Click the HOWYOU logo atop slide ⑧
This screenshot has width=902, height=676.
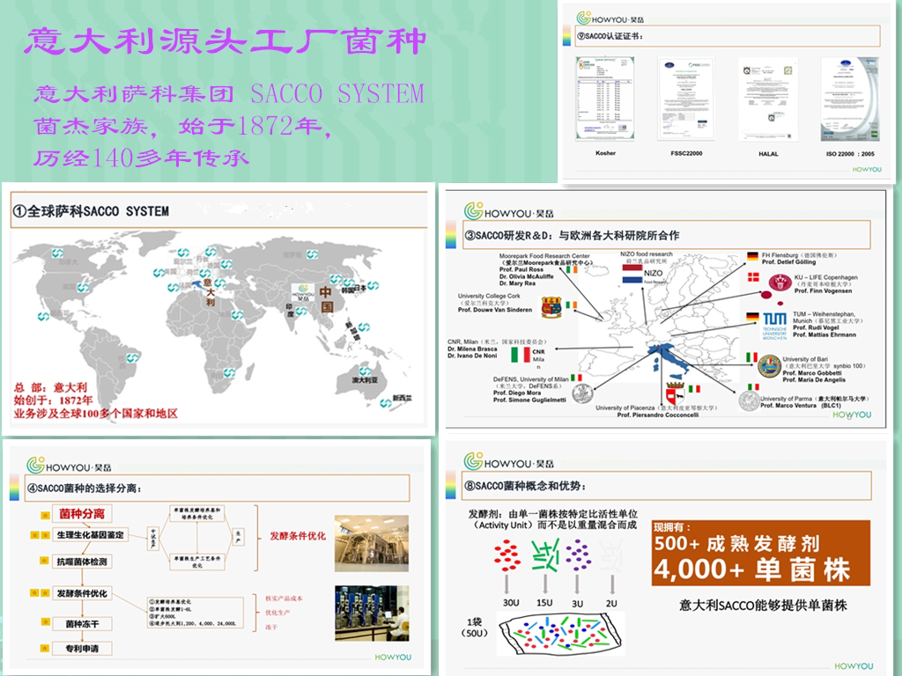[x=508, y=461]
